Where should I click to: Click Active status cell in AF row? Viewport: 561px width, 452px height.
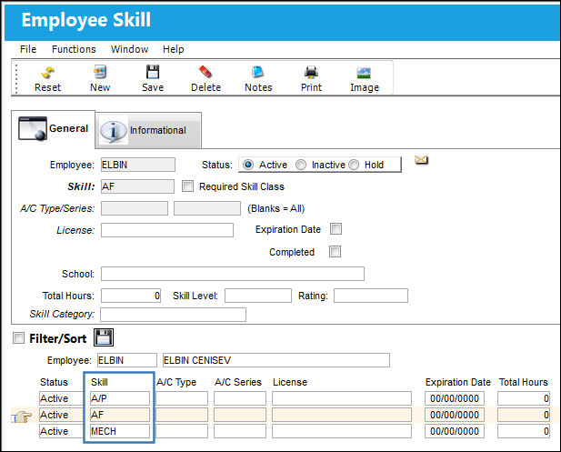62,415
